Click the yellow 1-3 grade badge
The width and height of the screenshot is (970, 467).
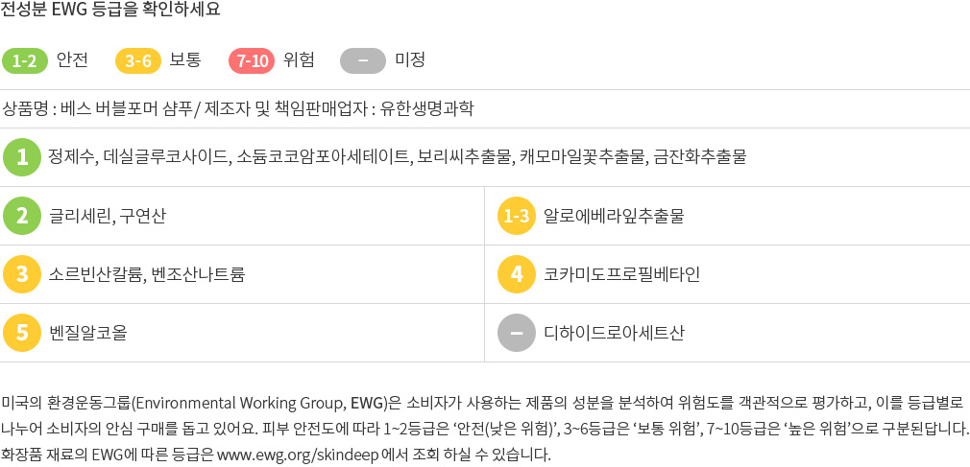pyautogui.click(x=517, y=216)
